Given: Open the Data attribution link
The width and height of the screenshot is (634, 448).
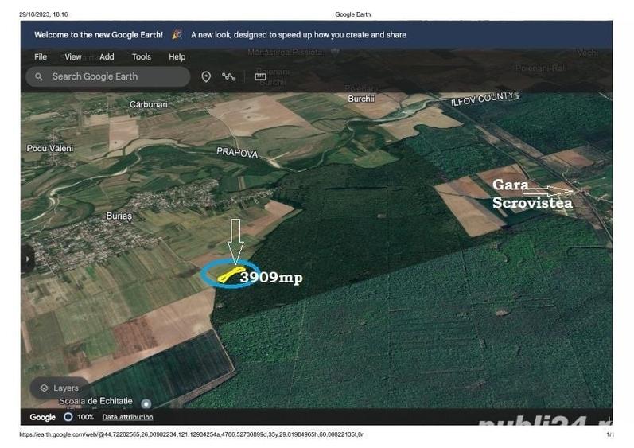Looking at the screenshot, I should [128, 417].
